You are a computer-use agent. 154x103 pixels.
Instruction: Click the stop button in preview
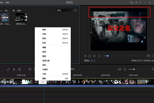100,56
